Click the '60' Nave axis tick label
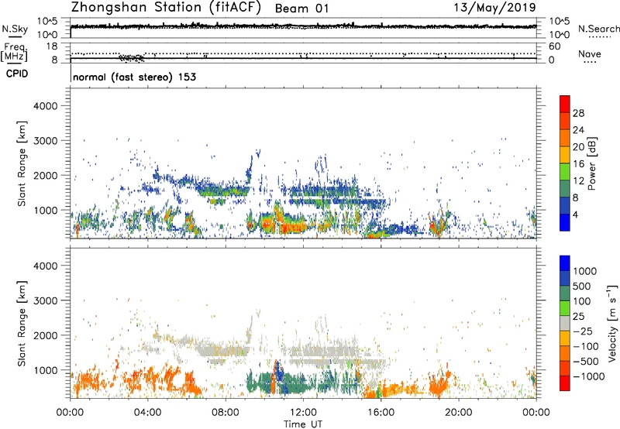This screenshot has height=429, width=620. coord(554,46)
